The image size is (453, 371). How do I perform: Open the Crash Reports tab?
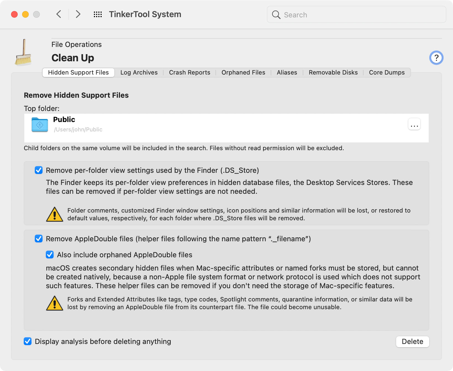tap(189, 73)
